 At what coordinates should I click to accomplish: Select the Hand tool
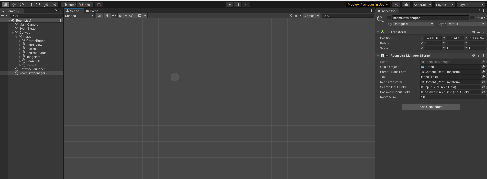click(5, 5)
